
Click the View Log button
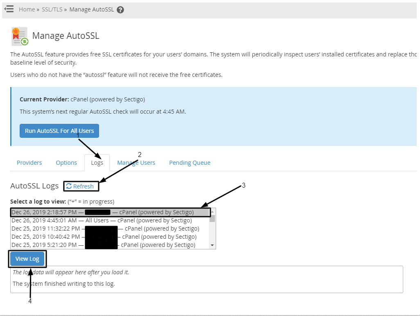[27, 259]
